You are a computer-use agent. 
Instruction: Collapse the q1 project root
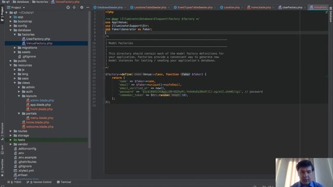7,12
